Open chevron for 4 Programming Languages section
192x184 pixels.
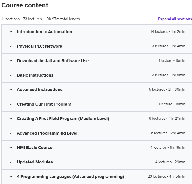[x=11, y=177]
